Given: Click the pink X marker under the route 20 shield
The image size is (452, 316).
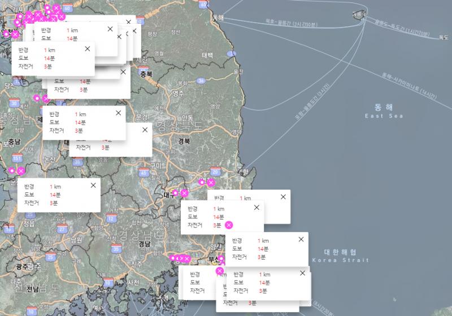Looking at the screenshot, I should [211, 182].
